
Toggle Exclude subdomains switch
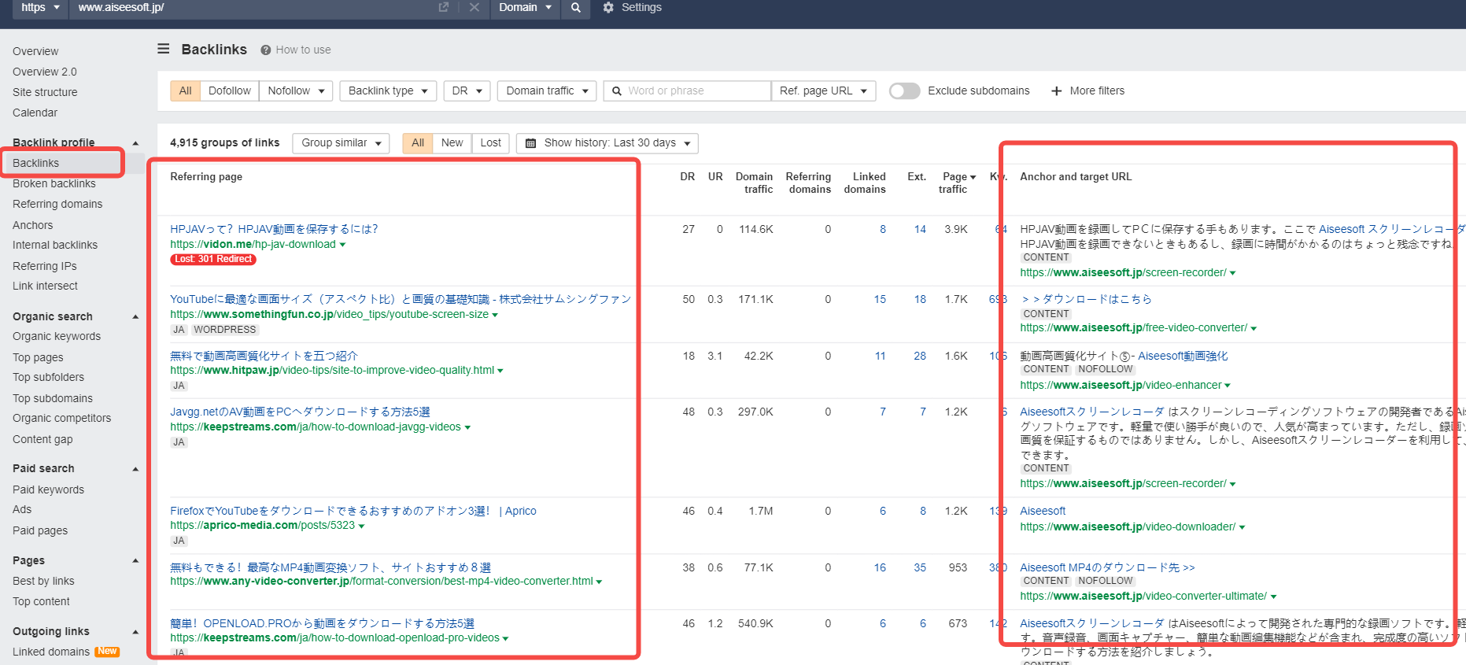(x=905, y=91)
